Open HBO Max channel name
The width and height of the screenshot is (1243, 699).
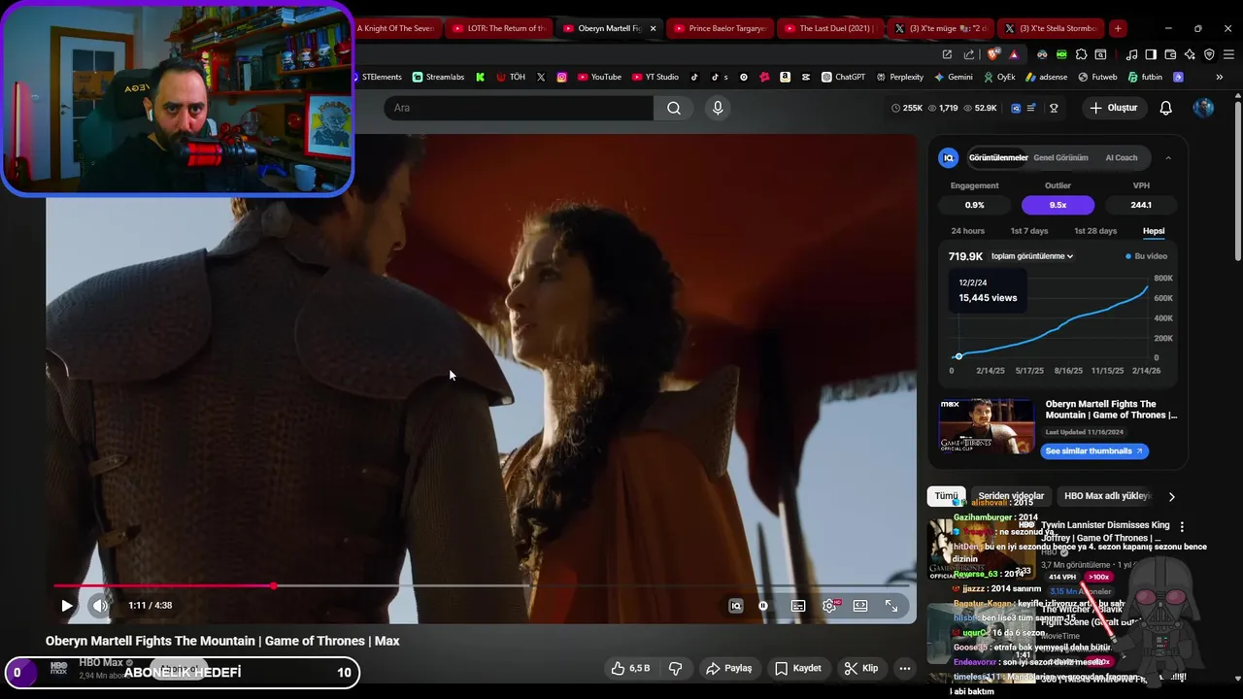[101, 663]
